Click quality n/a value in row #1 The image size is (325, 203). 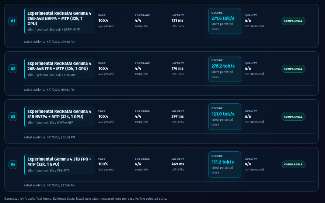[x=248, y=21]
